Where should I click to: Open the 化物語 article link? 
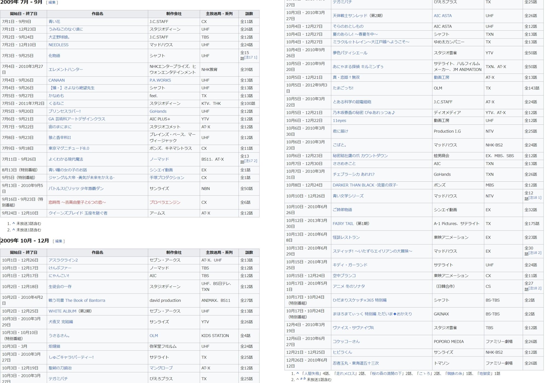pos(54,56)
